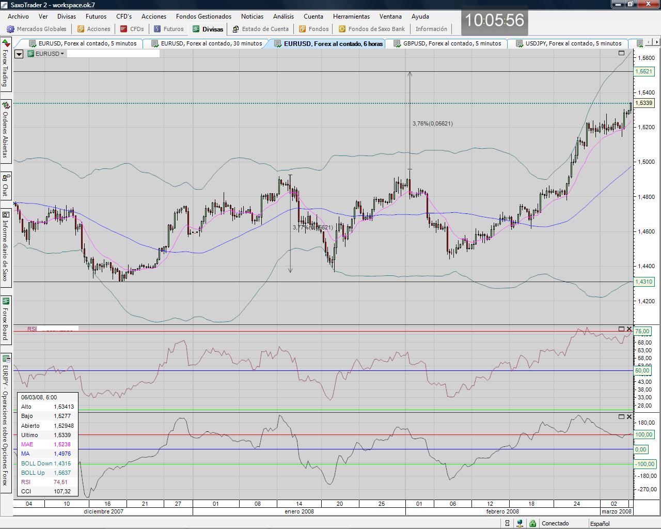This screenshot has height=529, width=661.
Task: Click the Acciones toolbar icon
Action: coord(81,29)
